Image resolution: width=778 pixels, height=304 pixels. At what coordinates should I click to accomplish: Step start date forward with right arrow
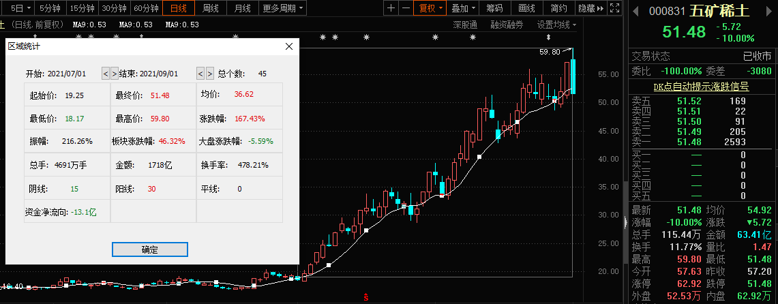click(115, 74)
